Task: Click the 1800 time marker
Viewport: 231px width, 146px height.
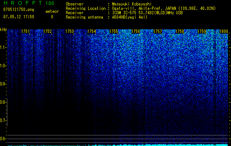Action: click(x=224, y=31)
